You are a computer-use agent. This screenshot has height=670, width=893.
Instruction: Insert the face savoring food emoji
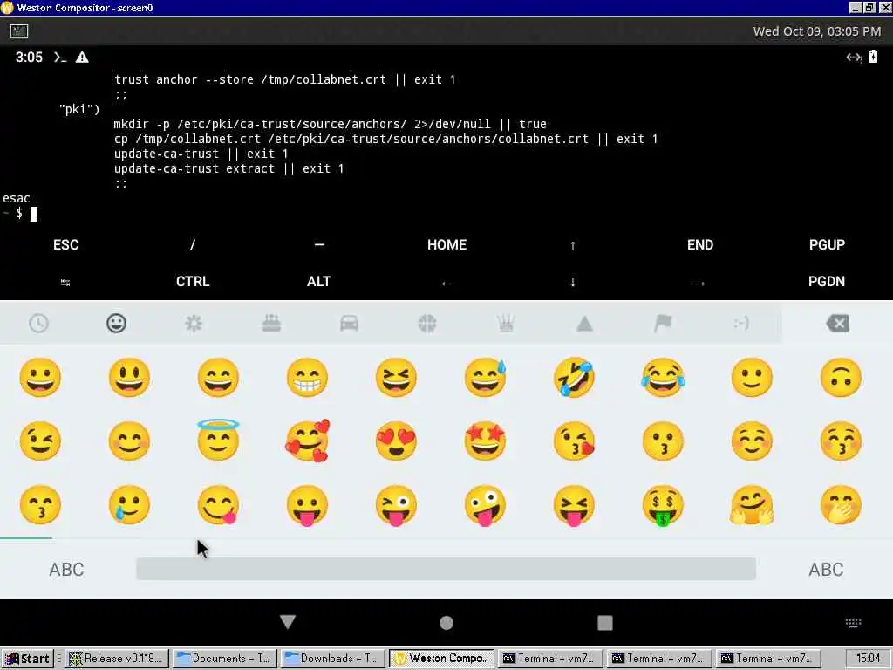pos(218,505)
